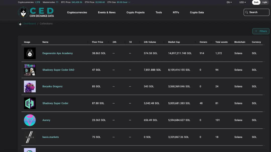
Task: Click the owners count 914
Action: 202,53
